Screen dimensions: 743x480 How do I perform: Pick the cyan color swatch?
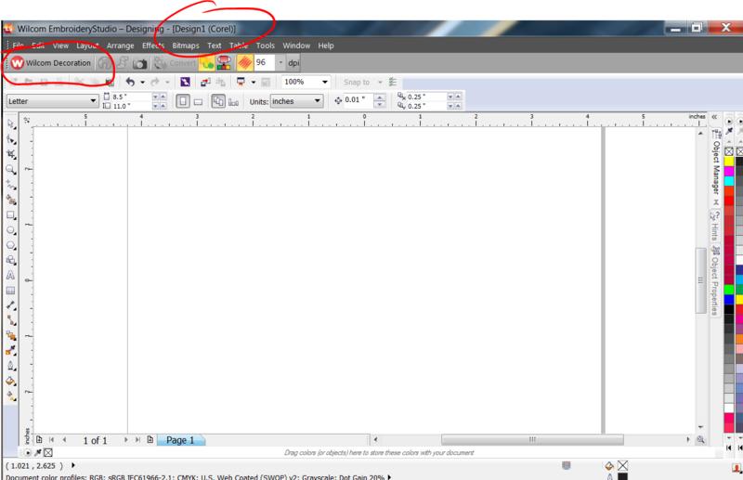tap(729, 180)
